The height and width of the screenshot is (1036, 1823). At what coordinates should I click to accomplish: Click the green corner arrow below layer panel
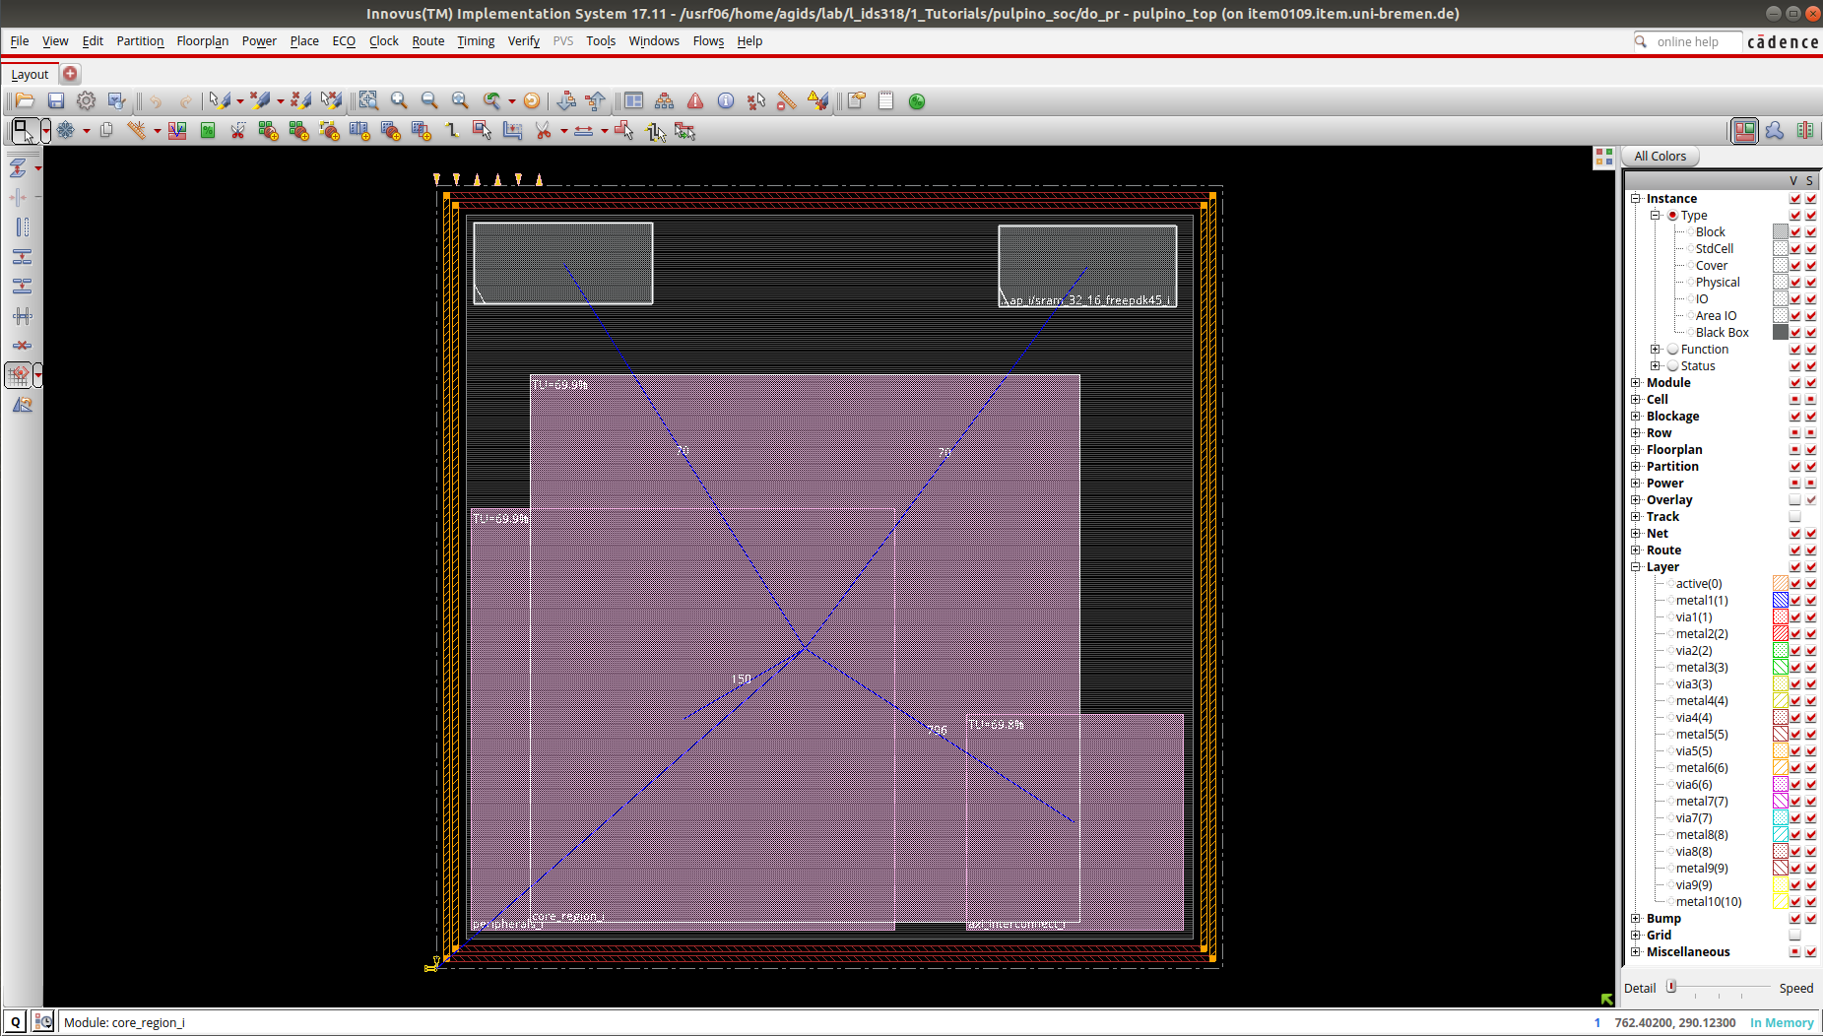pyautogui.click(x=1607, y=999)
